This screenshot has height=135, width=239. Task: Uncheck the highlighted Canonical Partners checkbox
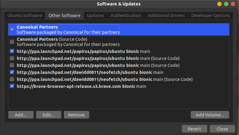click(x=12, y=29)
